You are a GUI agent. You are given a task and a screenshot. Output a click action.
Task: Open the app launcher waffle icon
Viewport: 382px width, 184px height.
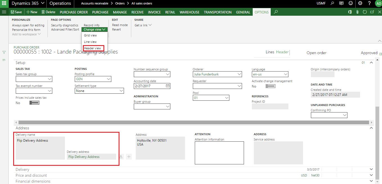pyautogui.click(x=4, y=4)
